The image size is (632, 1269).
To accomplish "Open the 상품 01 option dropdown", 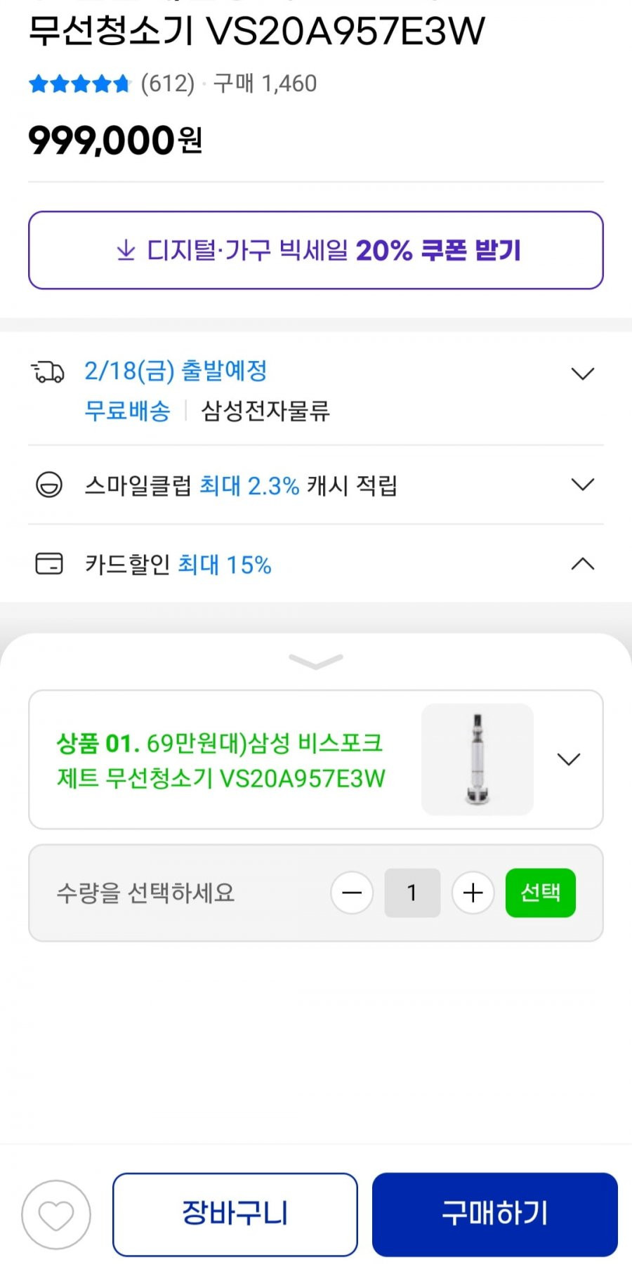I will click(x=568, y=759).
